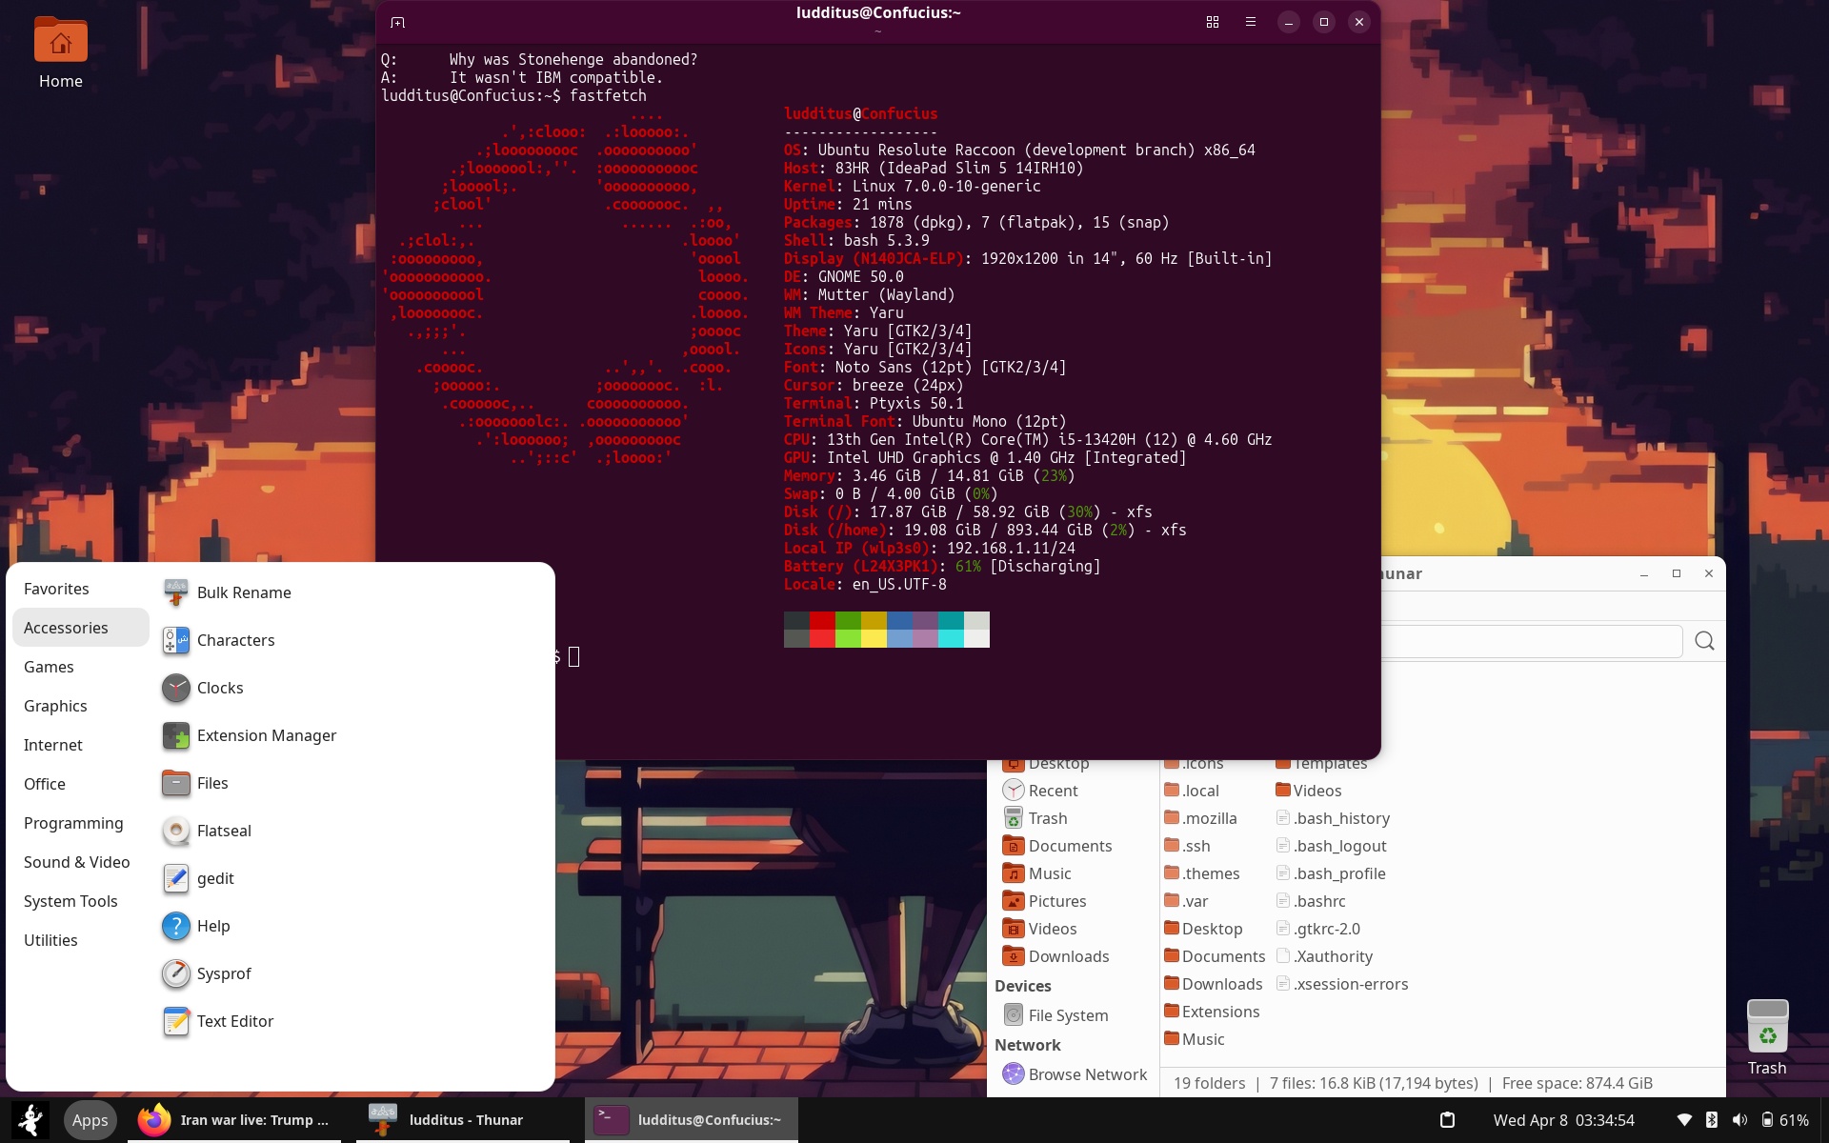Launch Sysprof profiler
1829x1143 pixels.
(x=223, y=973)
